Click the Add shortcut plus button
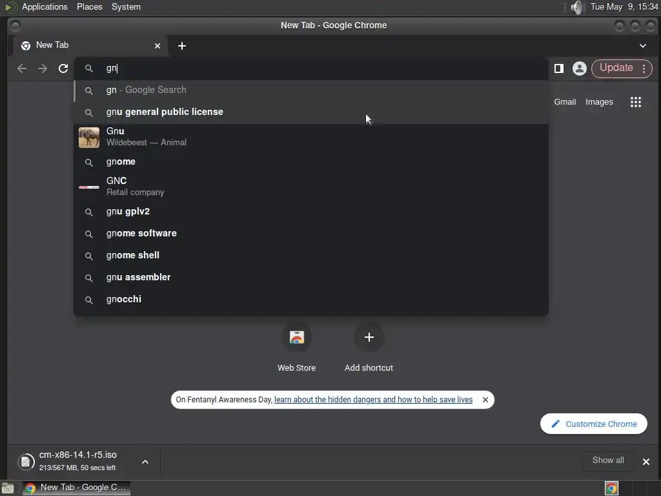 tap(369, 337)
